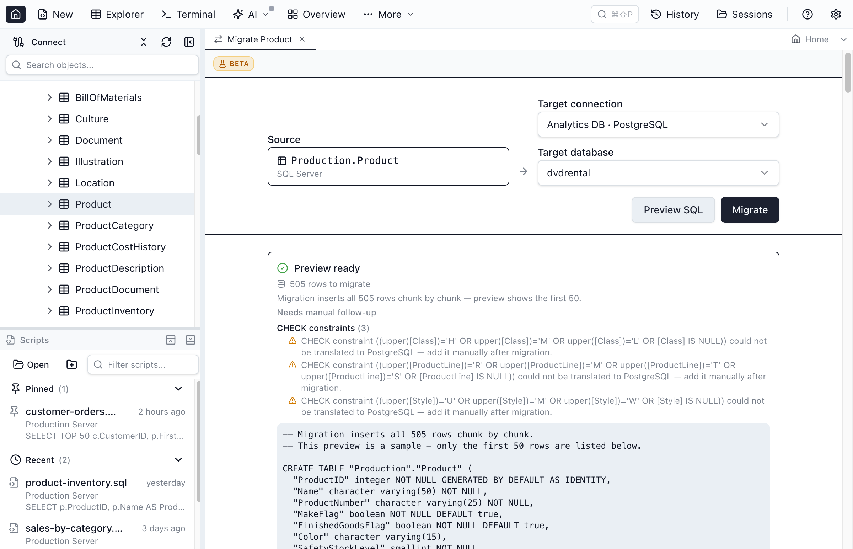Collapse all tree nodes icon
Screen dimensions: 853x549
pyautogui.click(x=144, y=42)
